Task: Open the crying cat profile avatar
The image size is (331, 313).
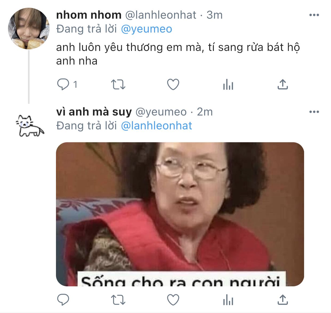Action: tap(30, 126)
